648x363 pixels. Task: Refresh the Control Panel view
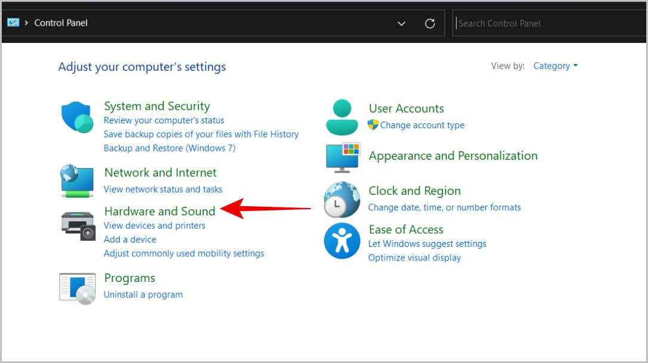430,23
